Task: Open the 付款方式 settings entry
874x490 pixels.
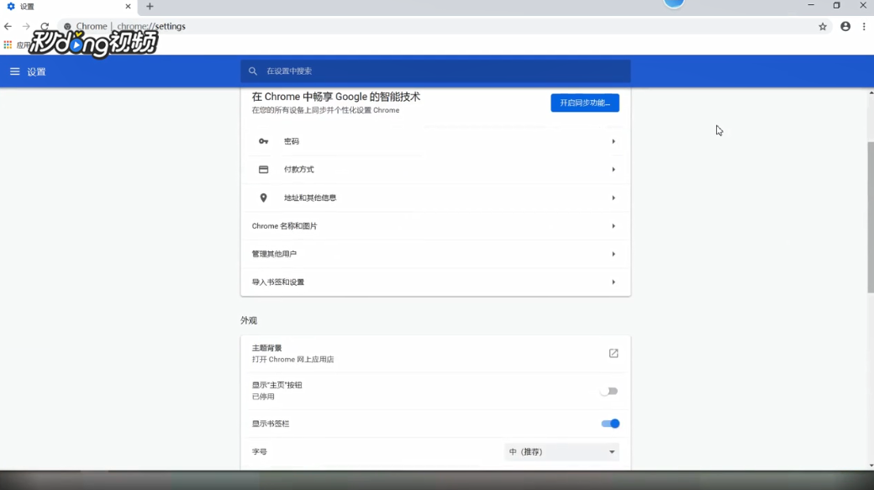Action: 435,170
